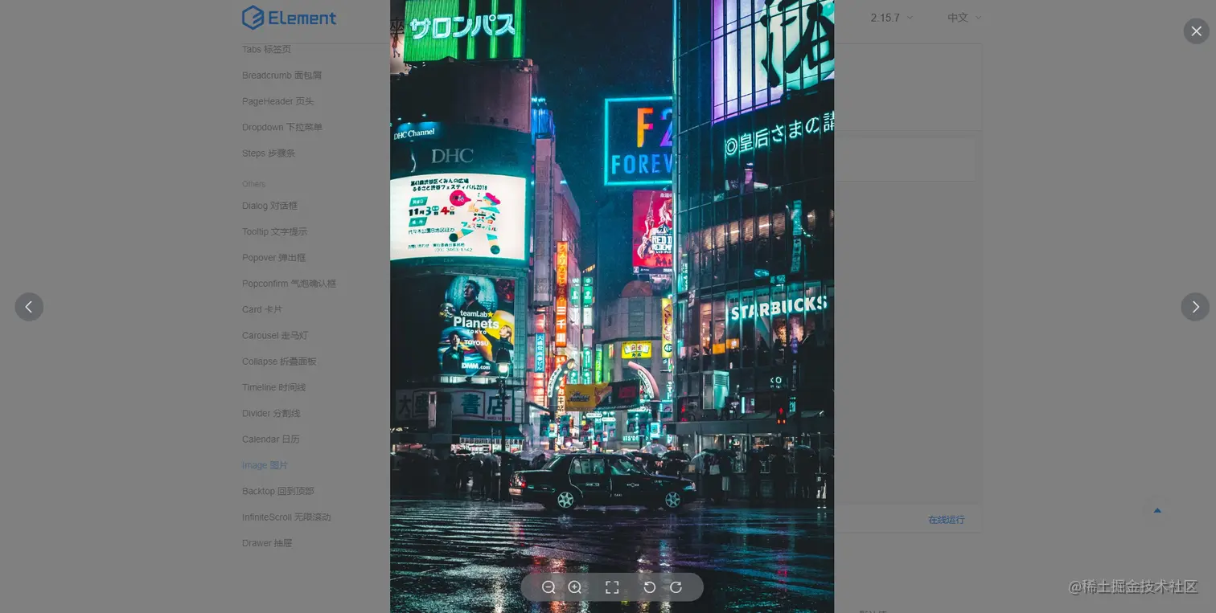Open the 2.15.7 version dropdown
1216x613 pixels.
tap(891, 18)
